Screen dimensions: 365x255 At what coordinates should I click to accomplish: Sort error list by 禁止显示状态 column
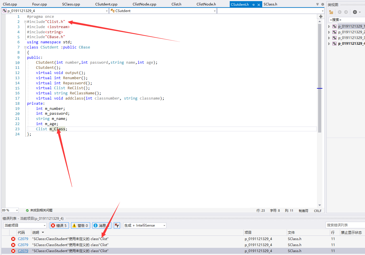[352, 233]
